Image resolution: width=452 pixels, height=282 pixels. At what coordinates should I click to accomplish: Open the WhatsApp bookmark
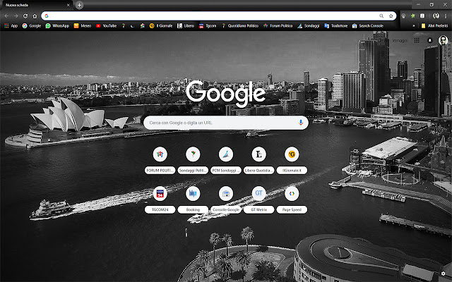click(57, 25)
